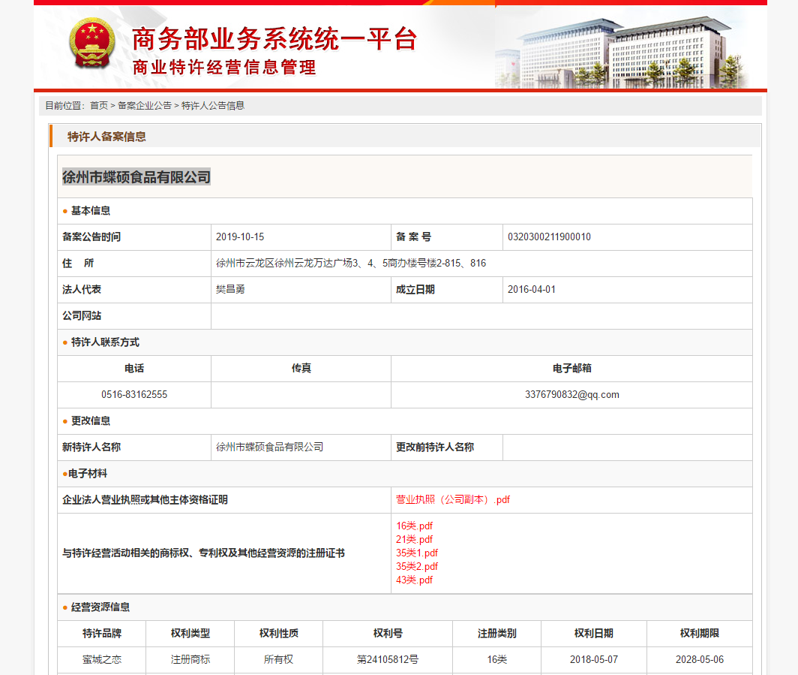Click the 权利号 column header
Viewport: 798px width, 675px height.
point(388,633)
